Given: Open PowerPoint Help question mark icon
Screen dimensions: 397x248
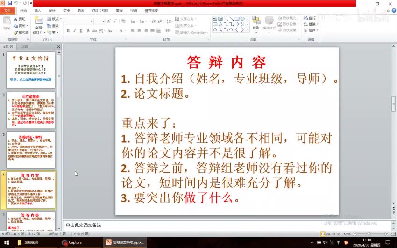Looking at the screenshot, I should tap(392, 10).
